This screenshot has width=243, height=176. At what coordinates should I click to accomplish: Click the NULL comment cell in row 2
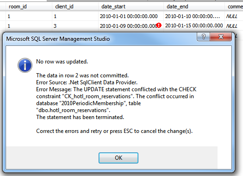(234, 26)
